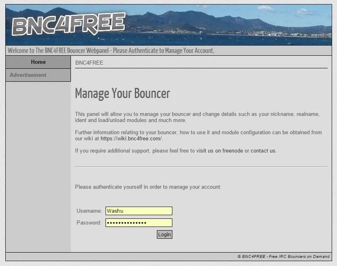Viewport: 337px width, 266px height.
Task: Open the Home menu item
Action: coord(38,62)
